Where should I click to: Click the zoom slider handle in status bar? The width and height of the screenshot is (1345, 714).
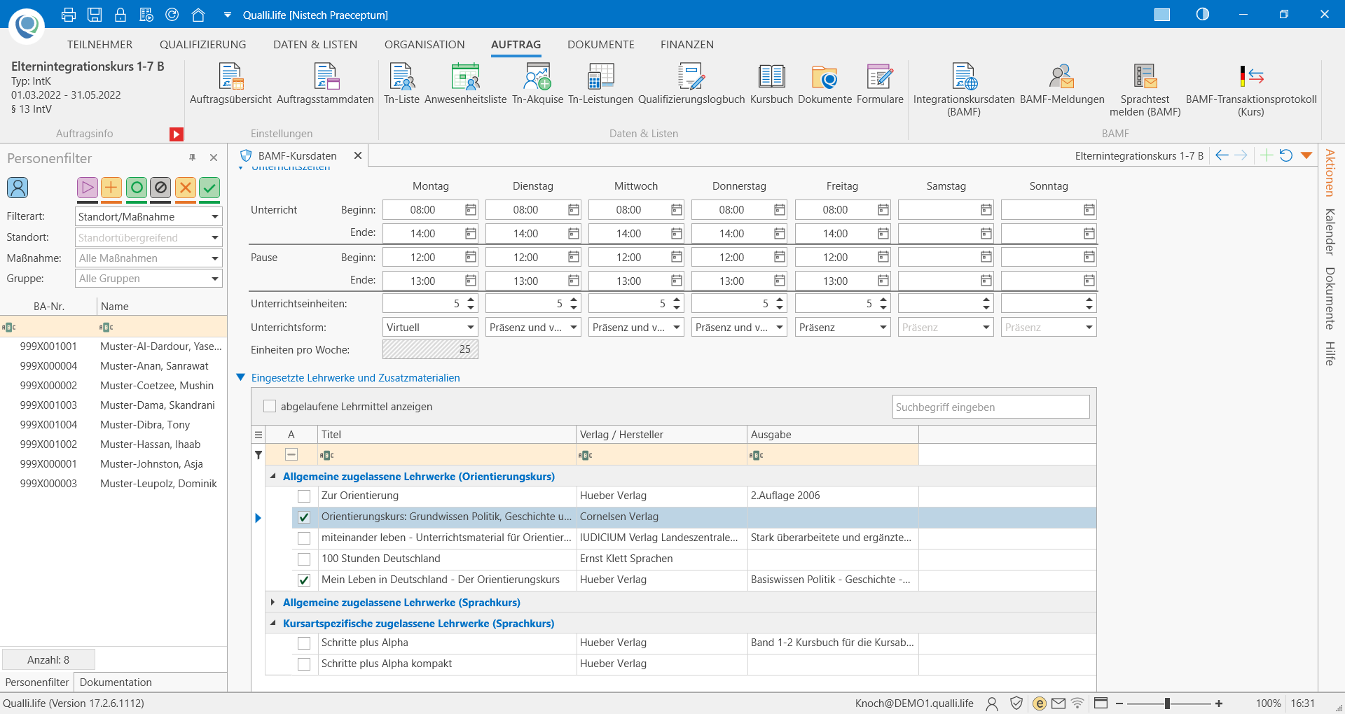(1167, 703)
